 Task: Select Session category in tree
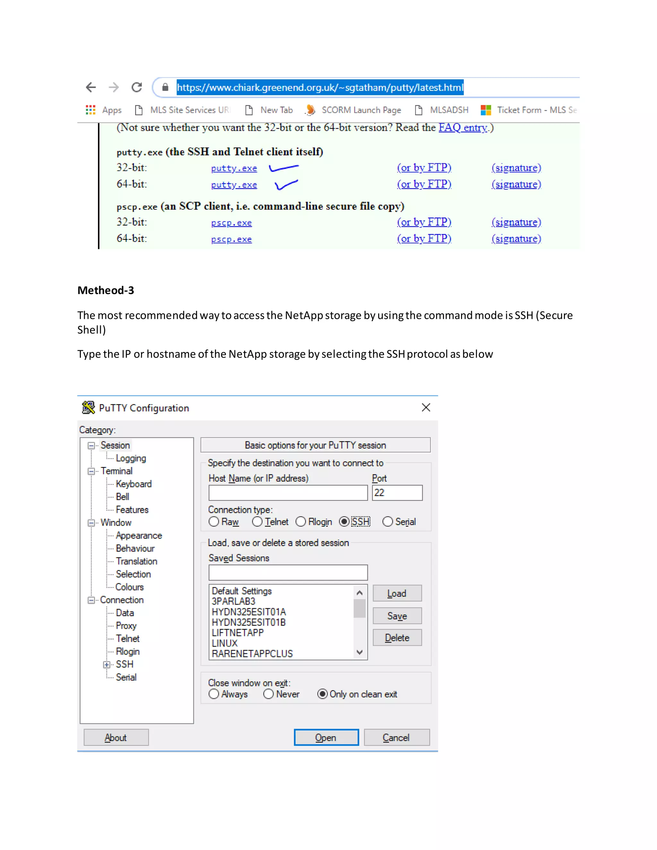coord(115,445)
